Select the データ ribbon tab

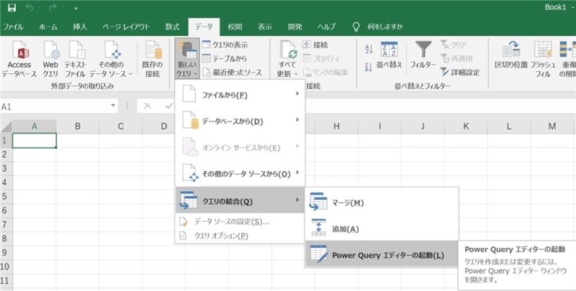pyautogui.click(x=204, y=27)
